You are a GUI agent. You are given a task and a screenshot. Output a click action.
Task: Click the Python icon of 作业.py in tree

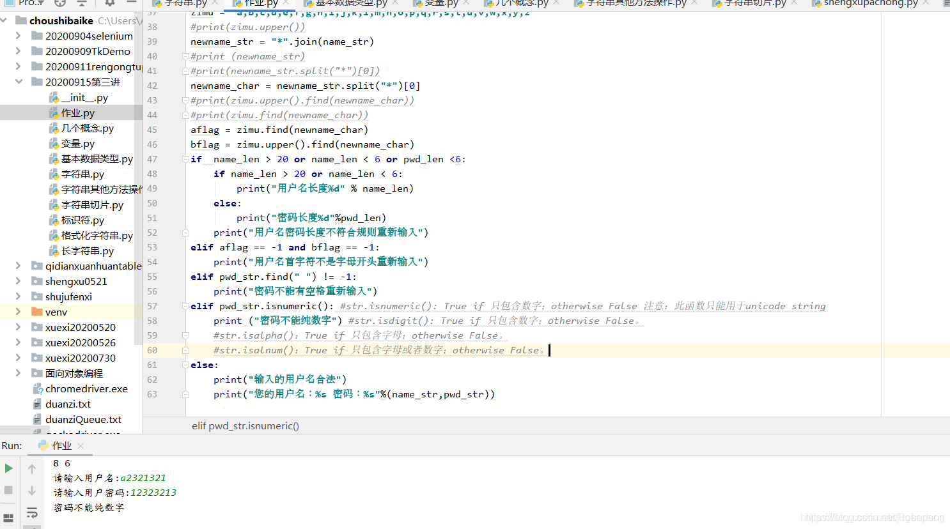[54, 113]
